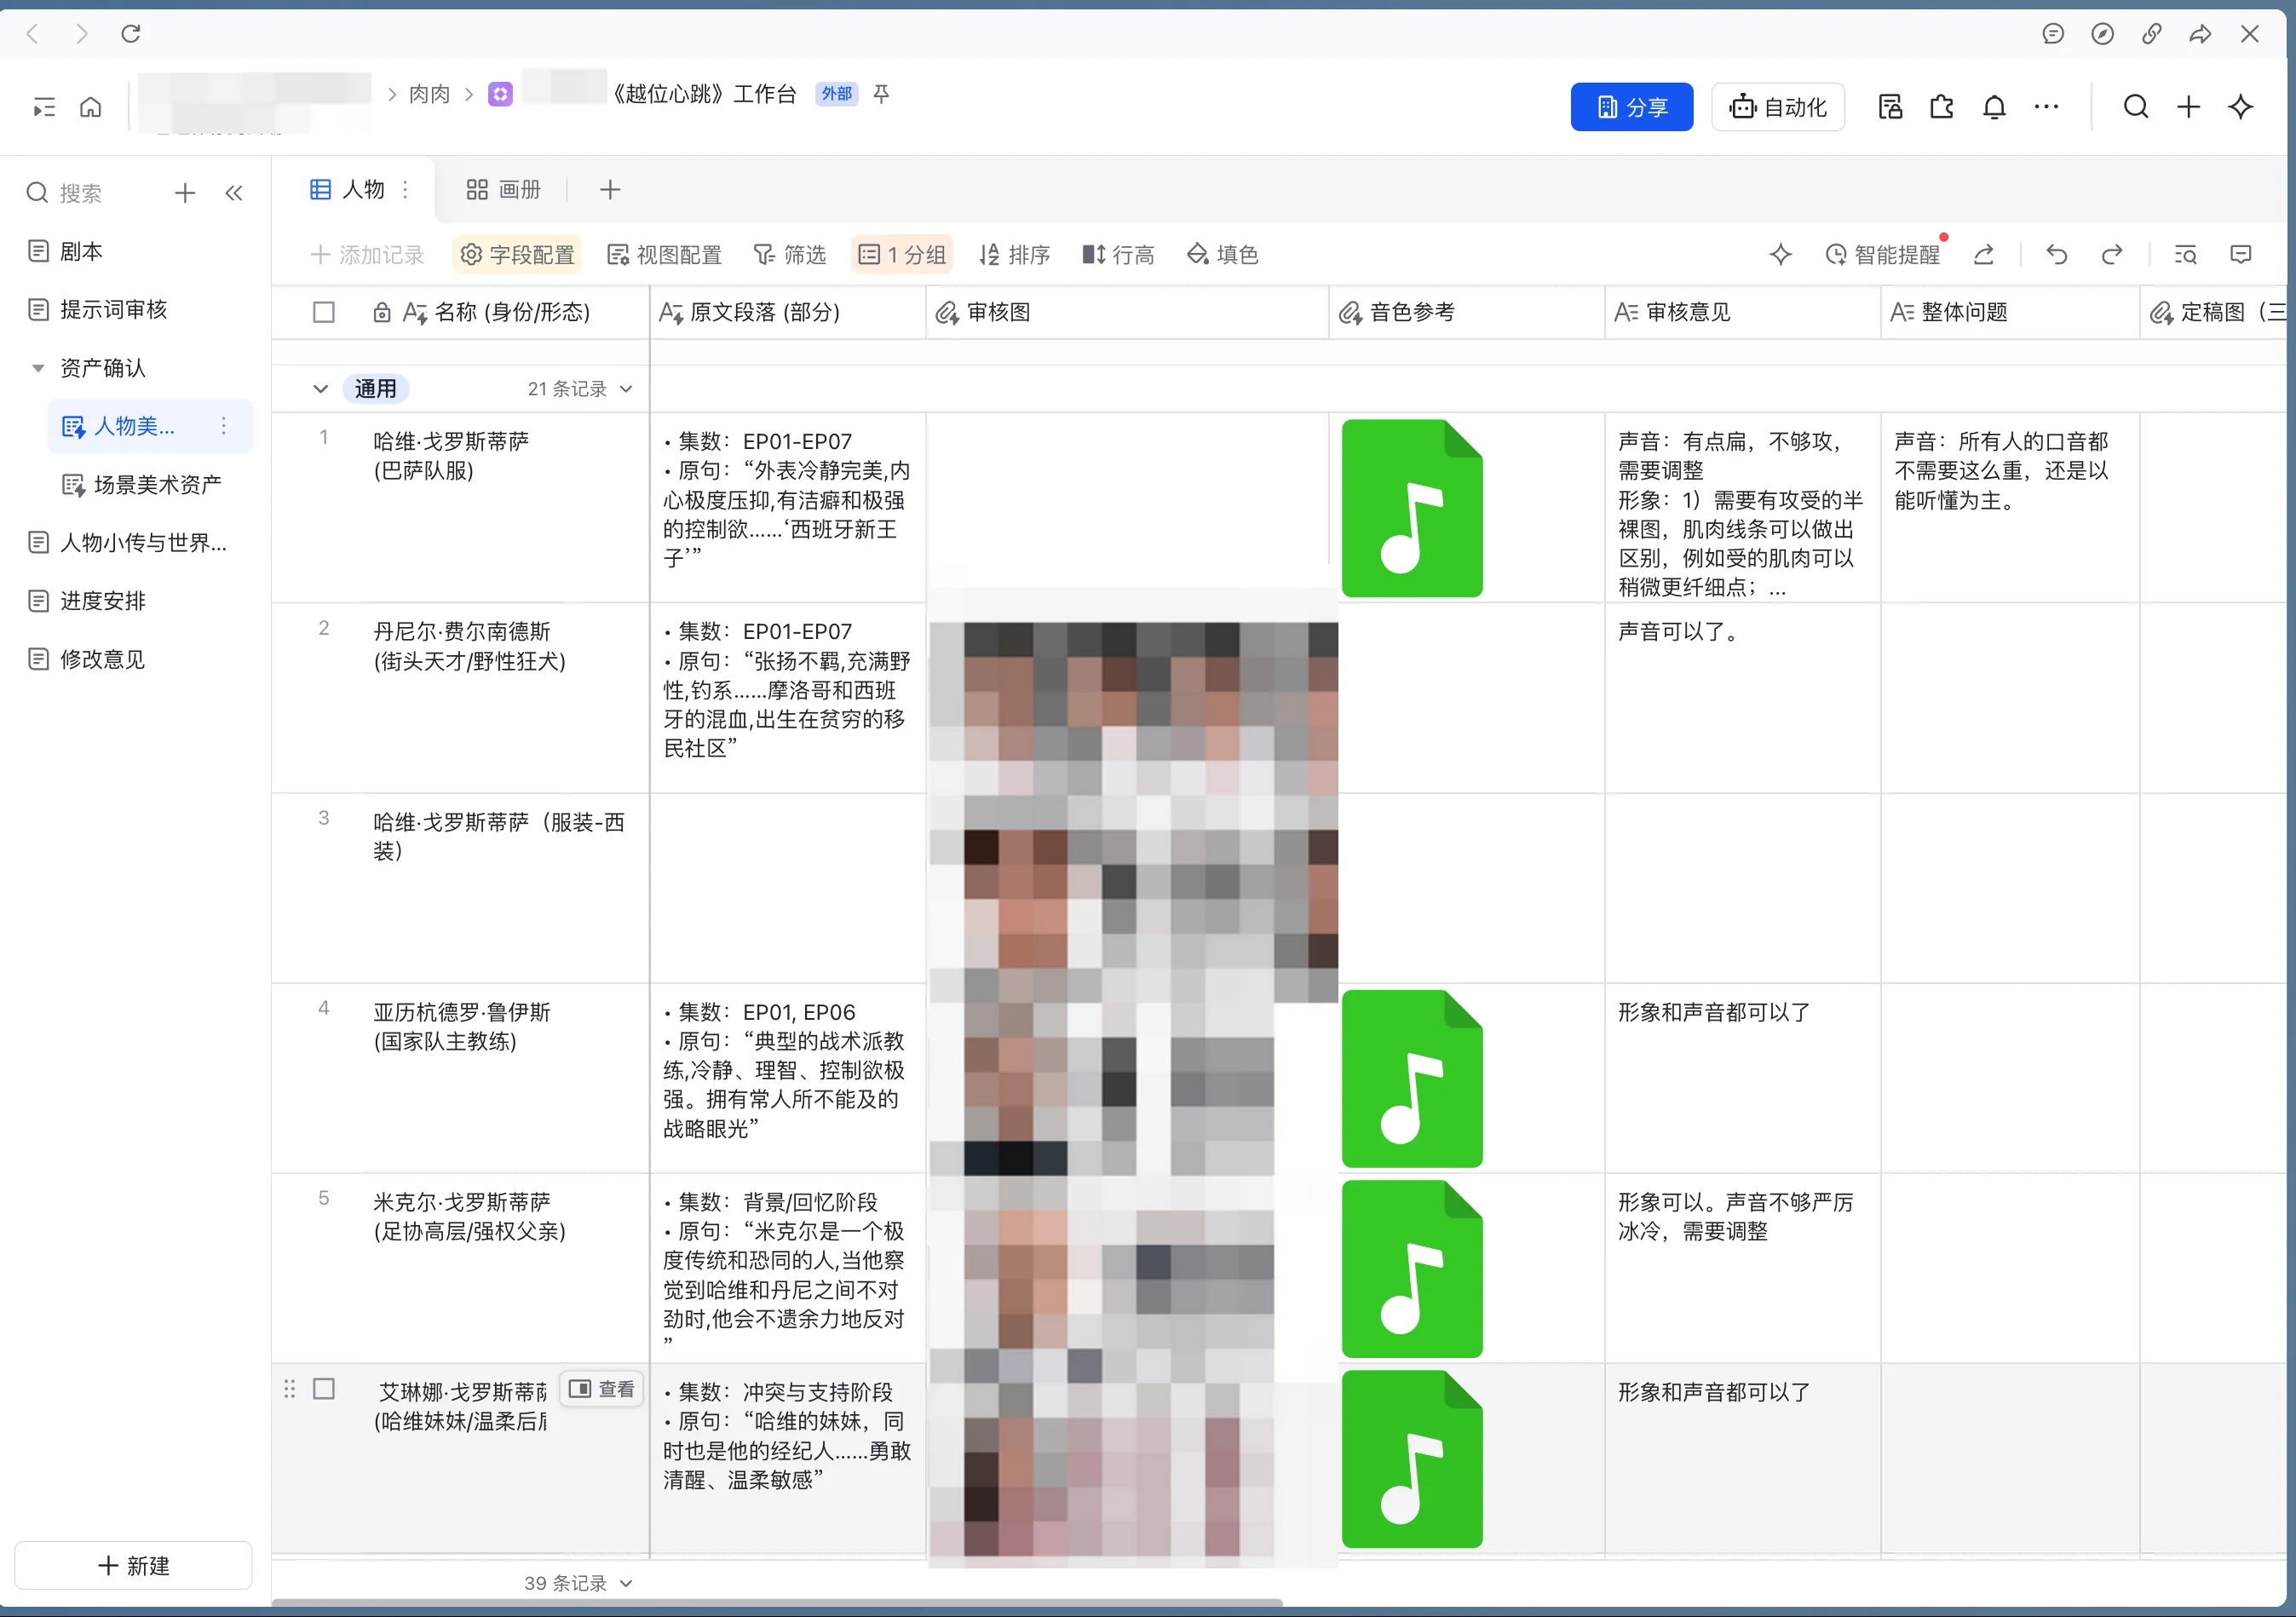This screenshot has height=1617, width=2296.
Task: Collapse the sidebar with double chevron
Action: [234, 193]
